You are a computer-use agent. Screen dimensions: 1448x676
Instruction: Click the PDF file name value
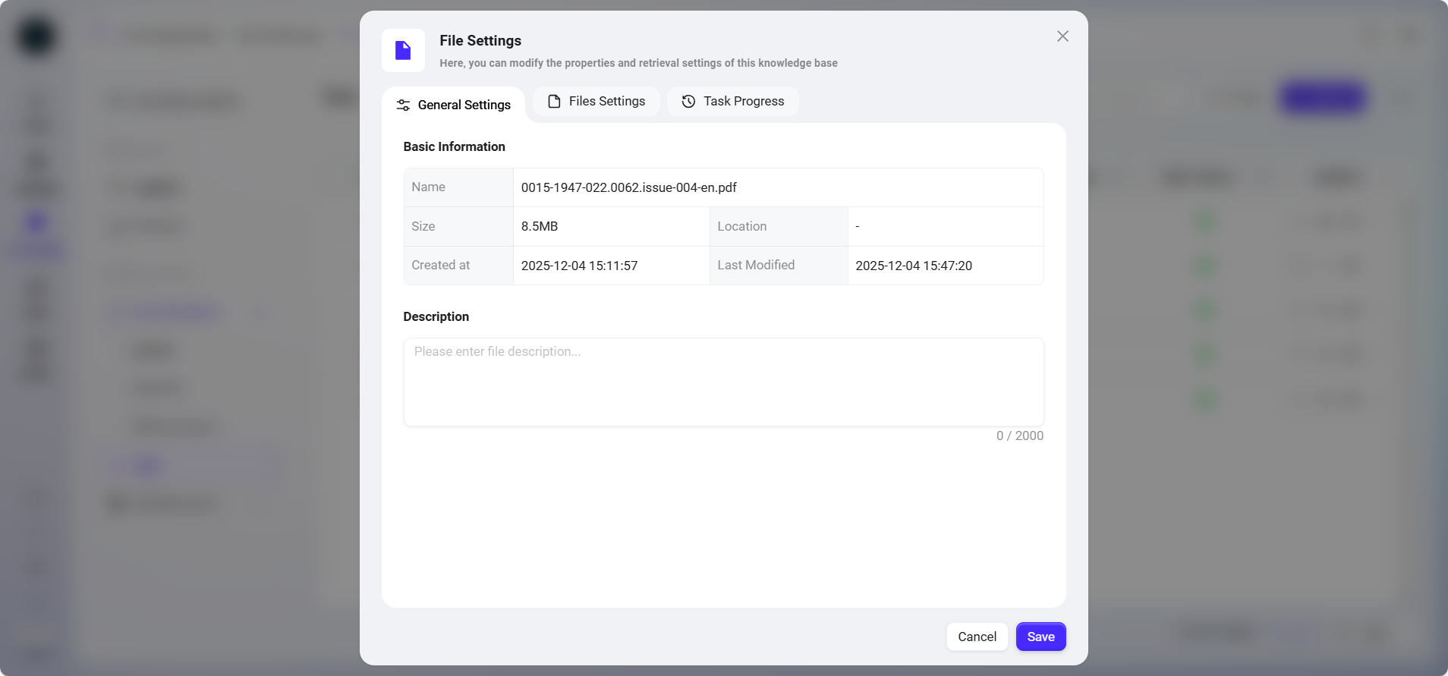628,187
